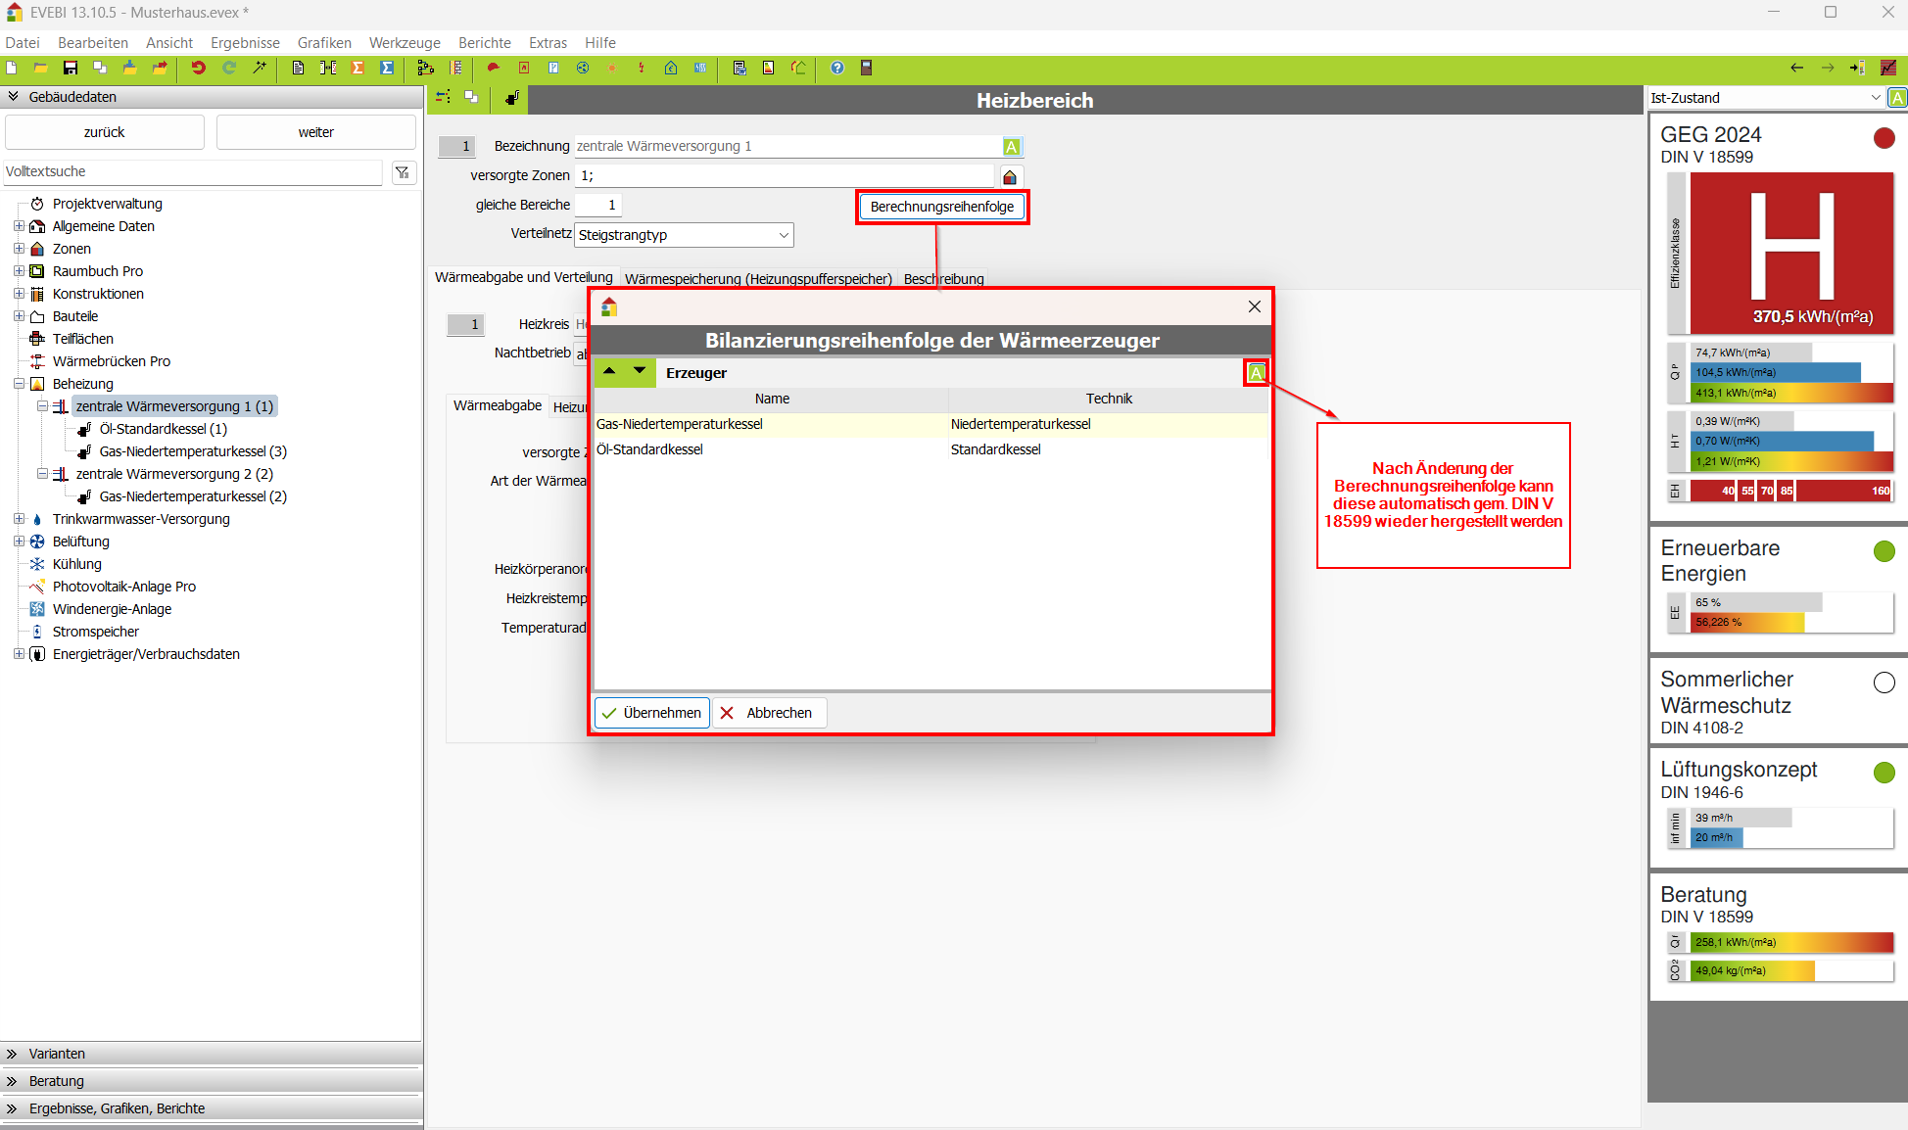Click the green A auto-order icon in the dialog
Viewport: 1908px width, 1130px height.
[1256, 372]
